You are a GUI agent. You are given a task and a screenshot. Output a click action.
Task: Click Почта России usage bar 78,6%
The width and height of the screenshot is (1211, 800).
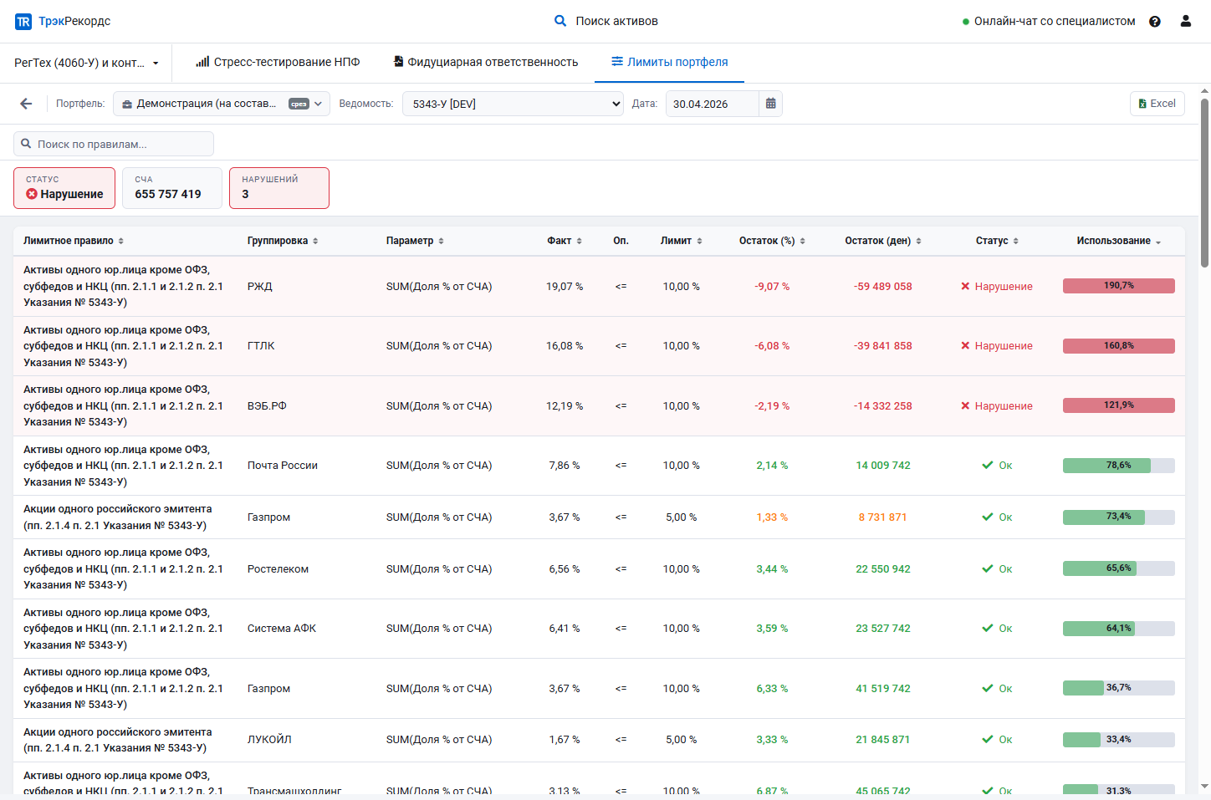1119,466
